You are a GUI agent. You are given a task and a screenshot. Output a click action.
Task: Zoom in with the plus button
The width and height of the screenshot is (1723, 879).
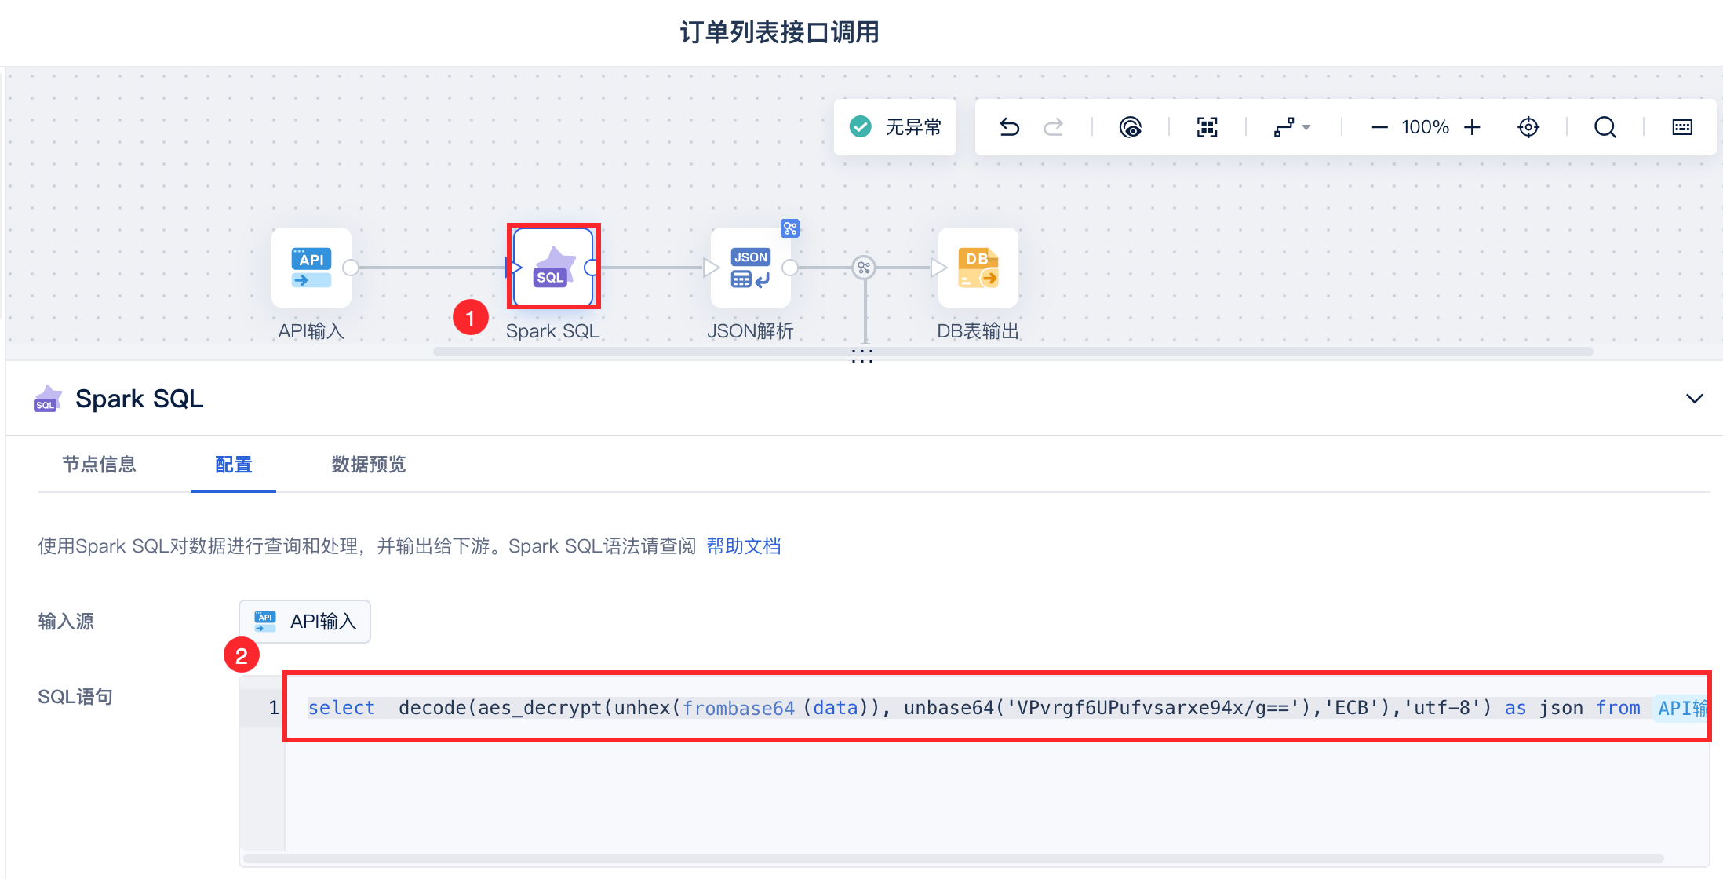tap(1472, 127)
